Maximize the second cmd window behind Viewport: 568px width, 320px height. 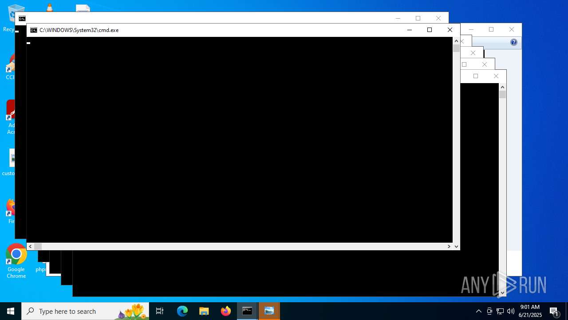[418, 18]
